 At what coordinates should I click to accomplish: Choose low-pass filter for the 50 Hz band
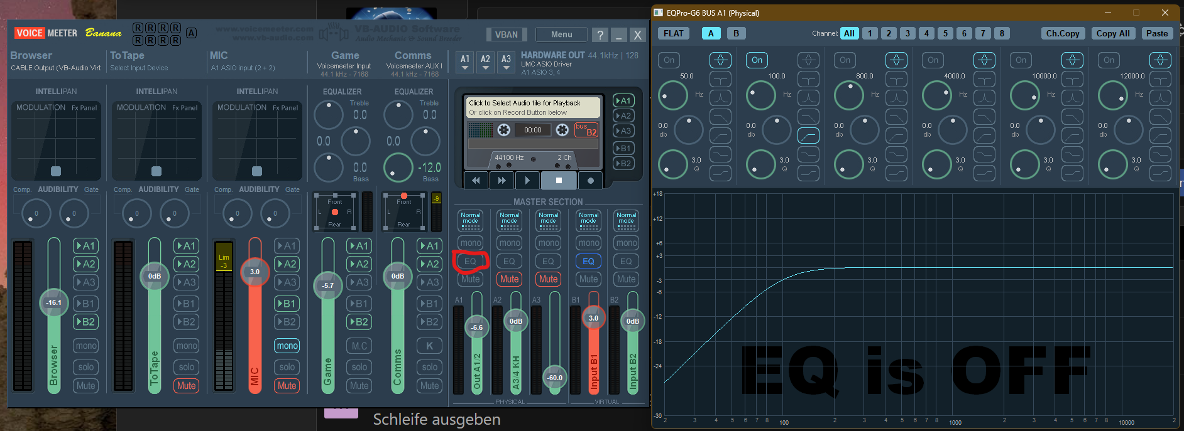click(x=720, y=117)
